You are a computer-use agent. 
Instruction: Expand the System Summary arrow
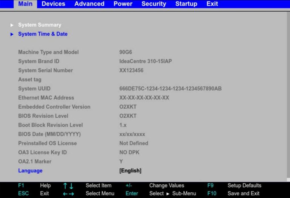pos(12,25)
